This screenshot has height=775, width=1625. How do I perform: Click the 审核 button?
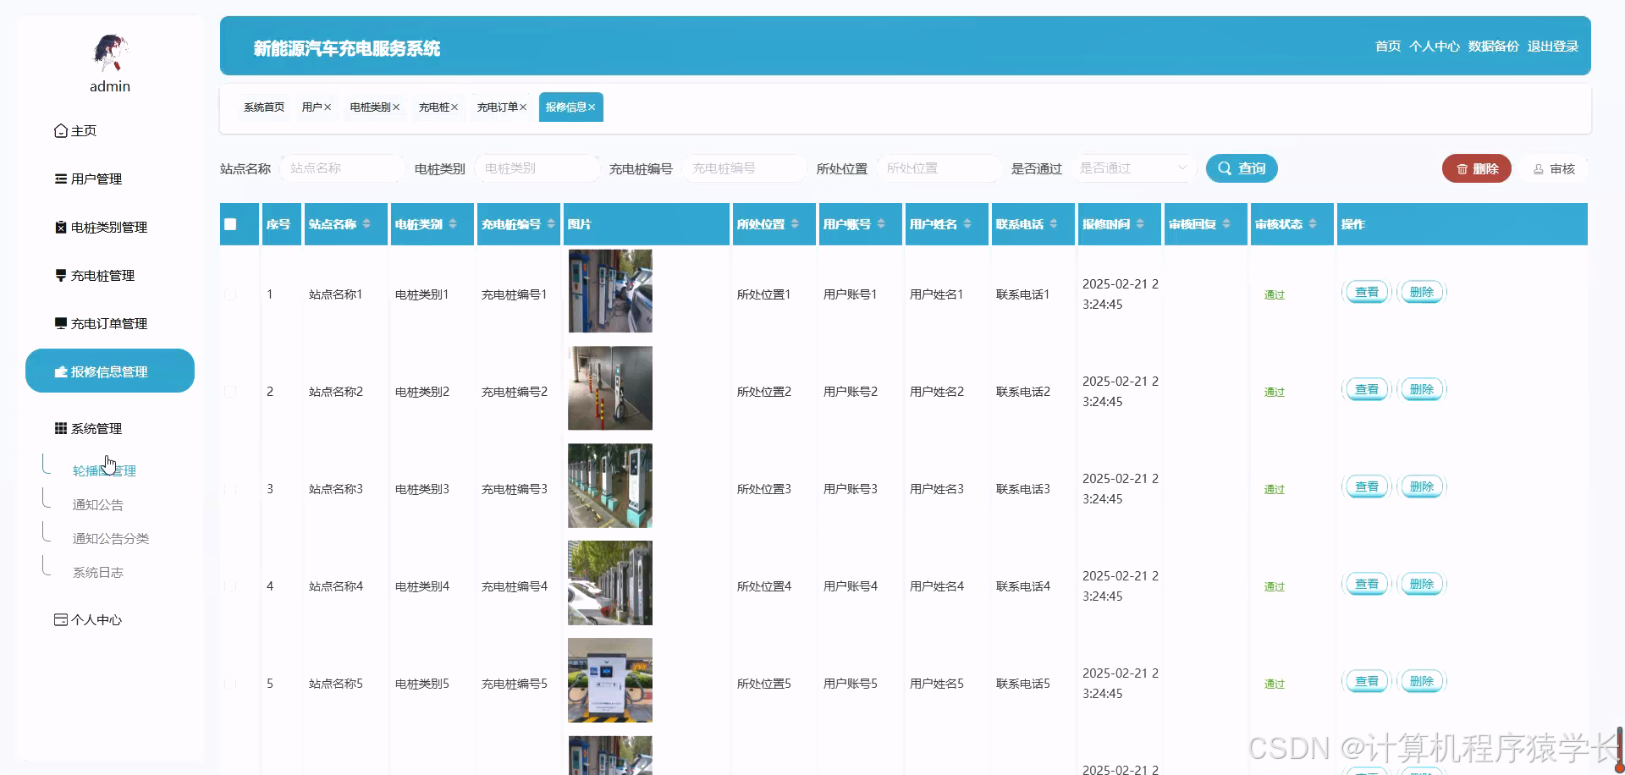tap(1554, 168)
